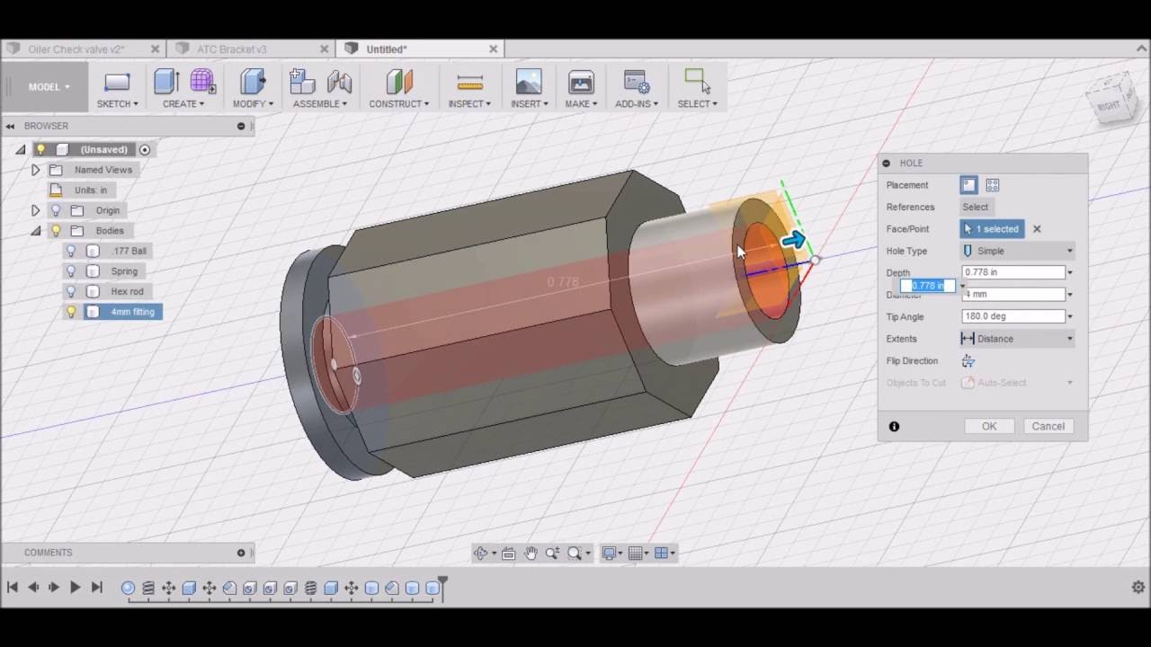The image size is (1151, 647).
Task: Choose the single-hole placement icon
Action: pos(968,185)
